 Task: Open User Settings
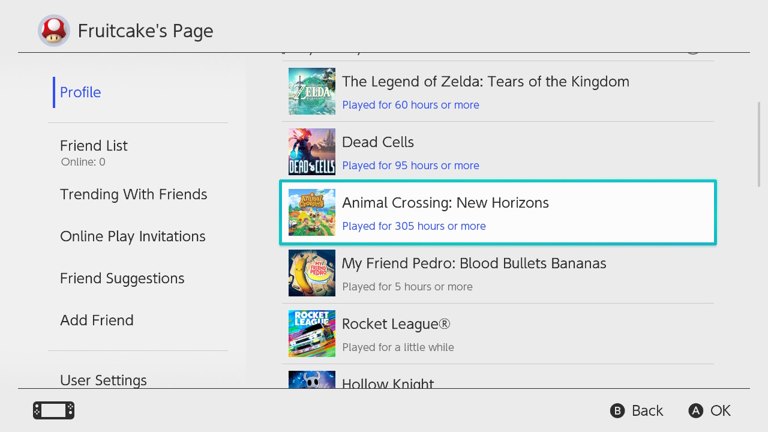[103, 380]
